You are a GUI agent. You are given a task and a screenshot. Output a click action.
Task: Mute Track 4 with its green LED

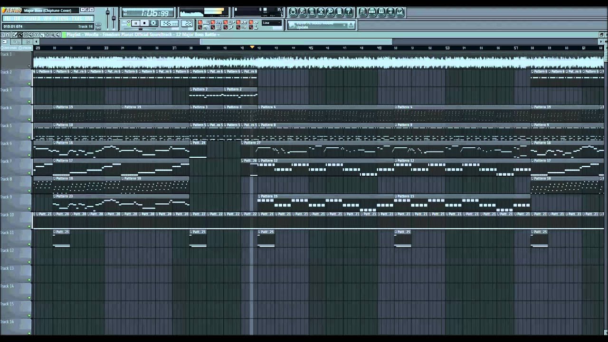[x=29, y=120]
